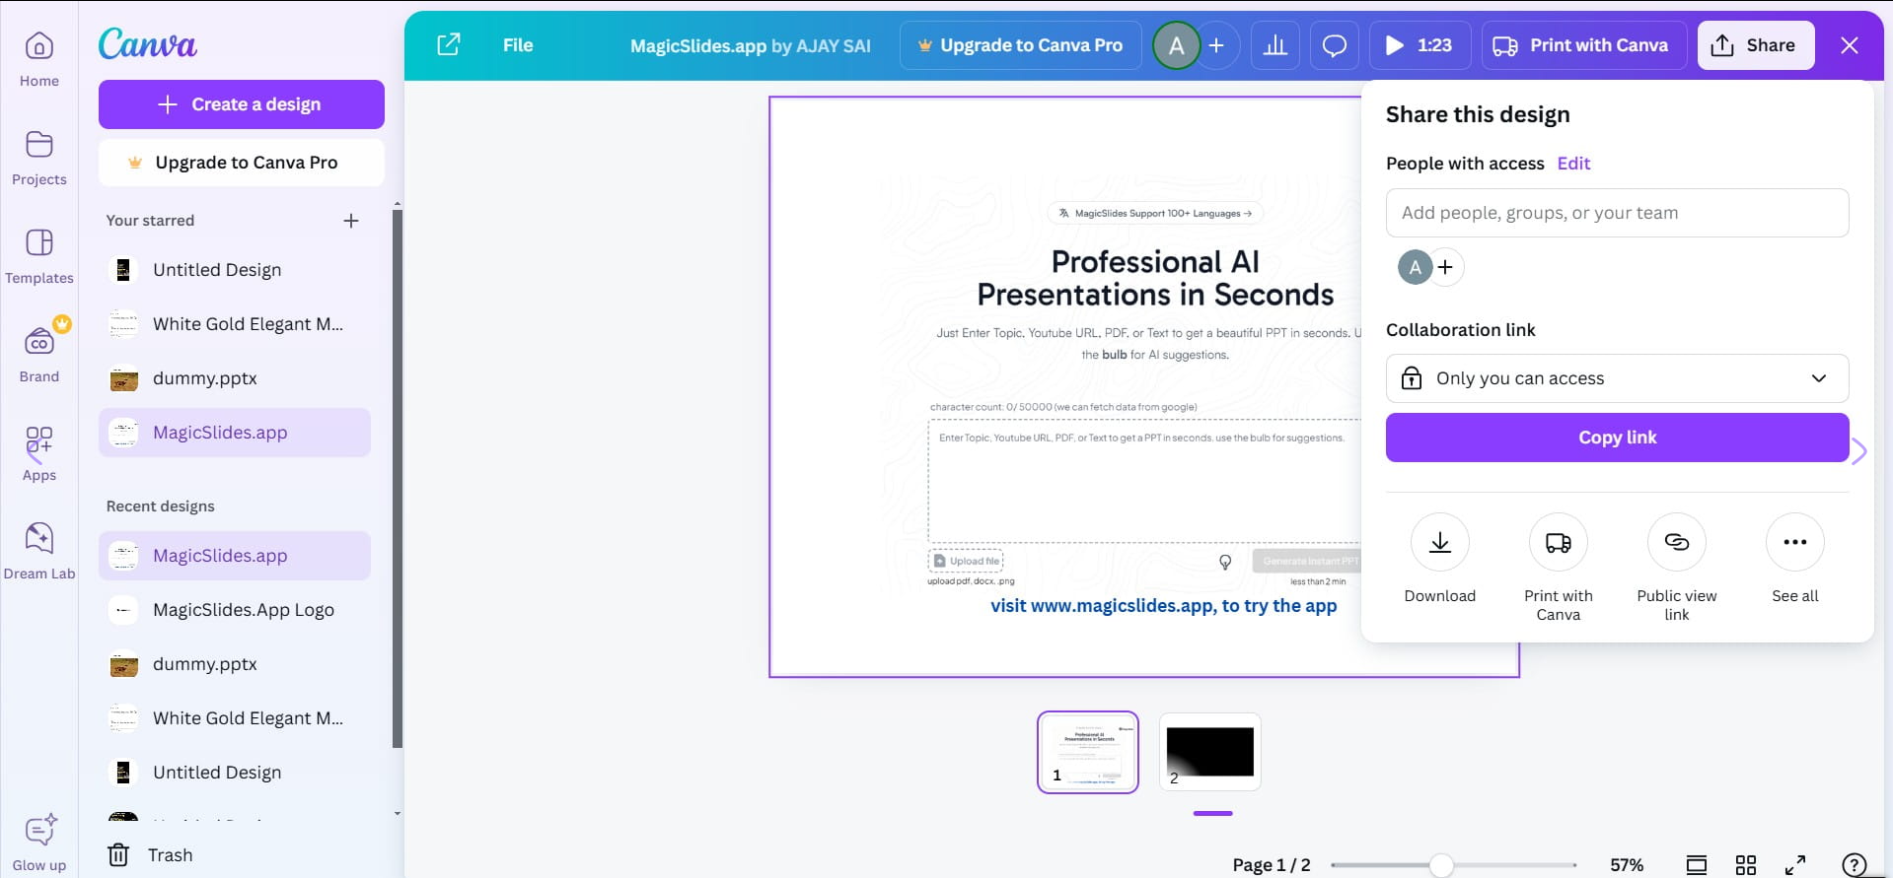The width and height of the screenshot is (1893, 878).
Task: Open recent Untitled Design
Action: (235, 773)
